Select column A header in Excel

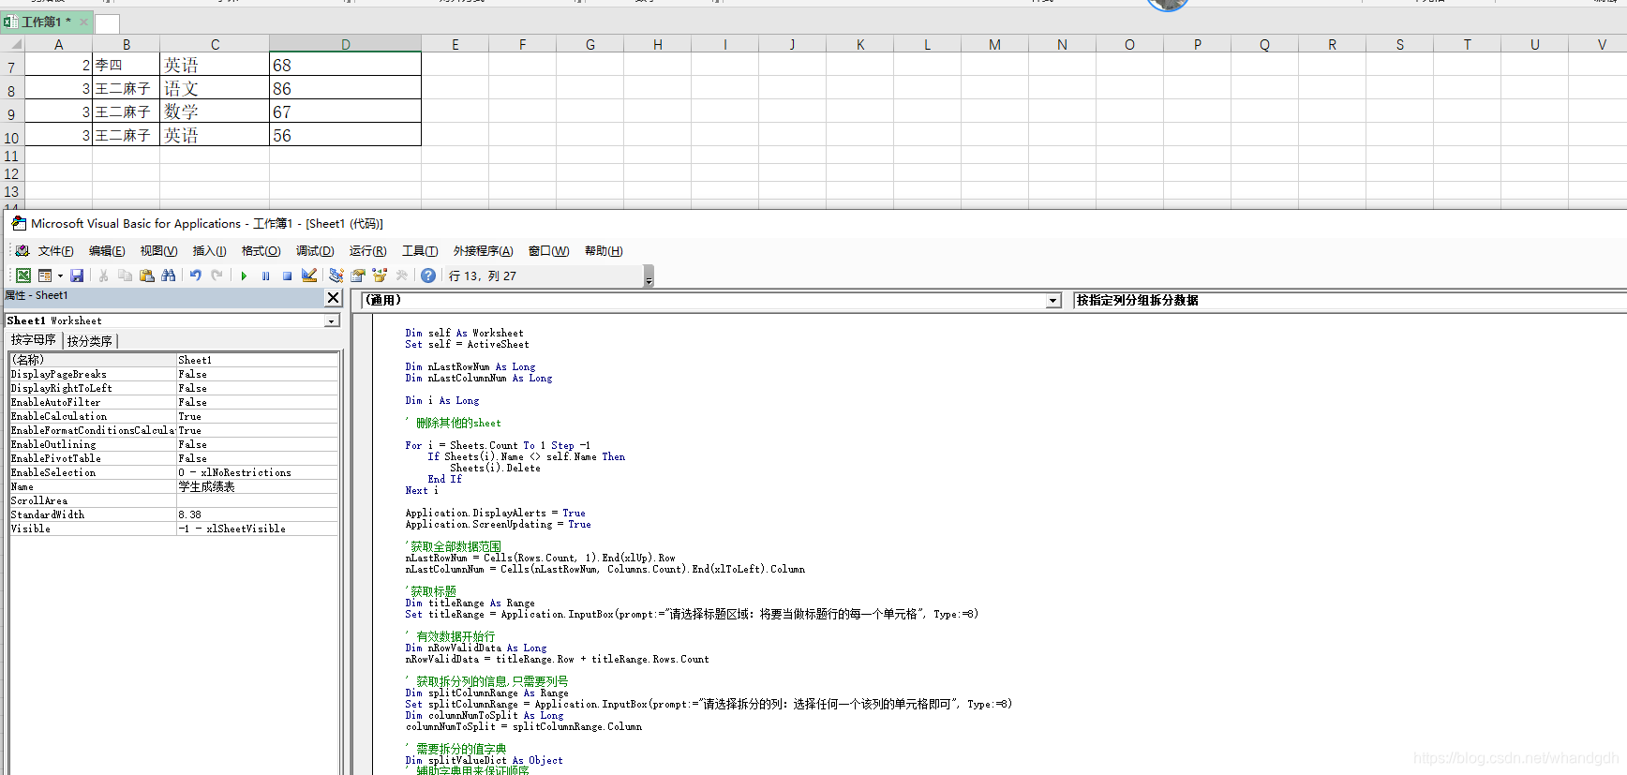[x=58, y=44]
